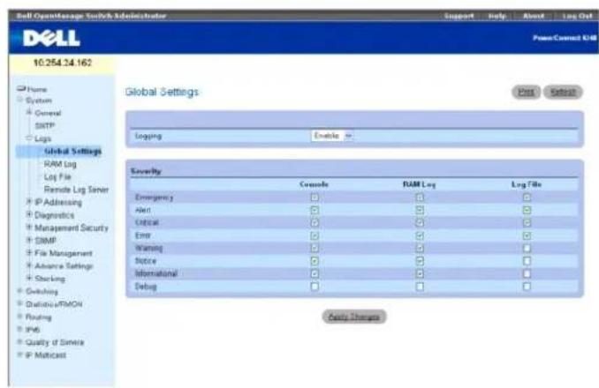Enable Warning Log File checkbox

527,248
